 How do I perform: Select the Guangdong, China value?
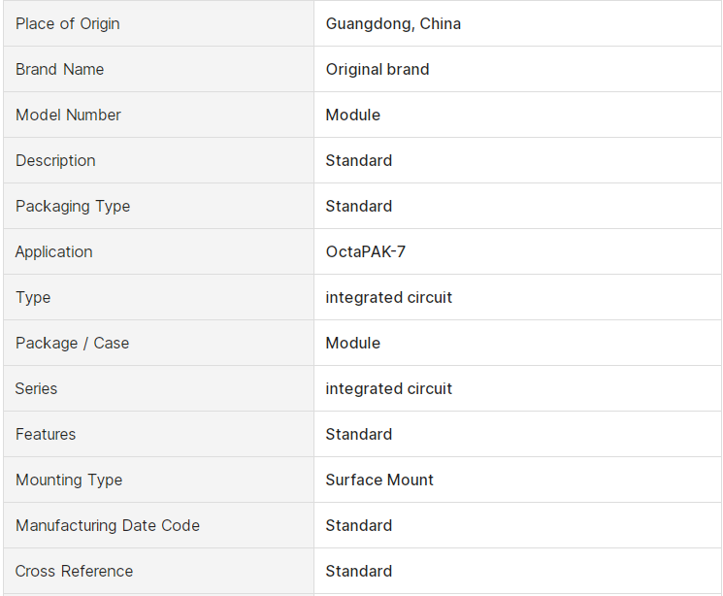tap(393, 23)
